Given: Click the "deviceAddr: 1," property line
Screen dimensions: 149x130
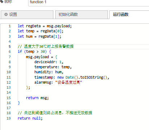Looking at the screenshot, I should 49,62.
